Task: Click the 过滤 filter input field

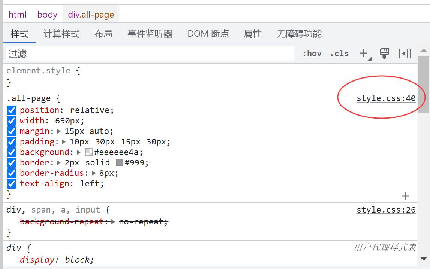Action: [150, 54]
